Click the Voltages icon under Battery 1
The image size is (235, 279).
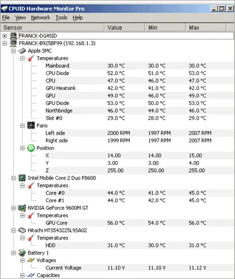31,260
